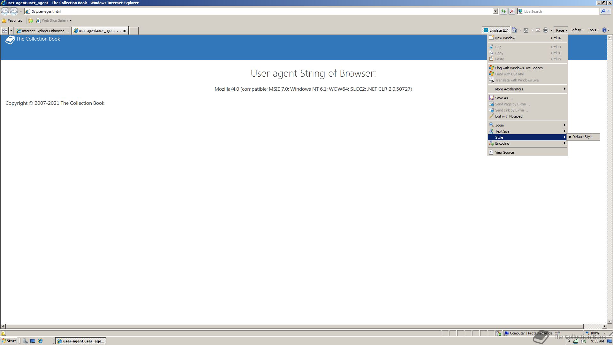Open the search provider dropdown arrow

coord(609,11)
